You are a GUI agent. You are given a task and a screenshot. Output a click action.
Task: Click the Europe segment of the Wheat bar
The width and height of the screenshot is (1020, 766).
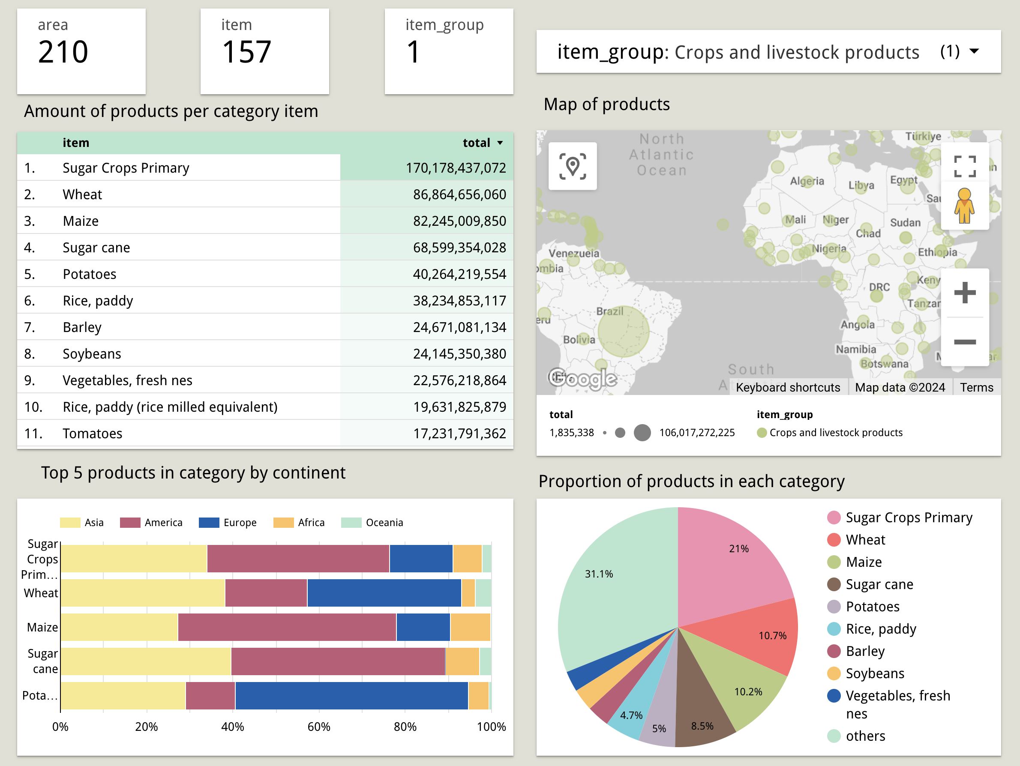tap(384, 592)
